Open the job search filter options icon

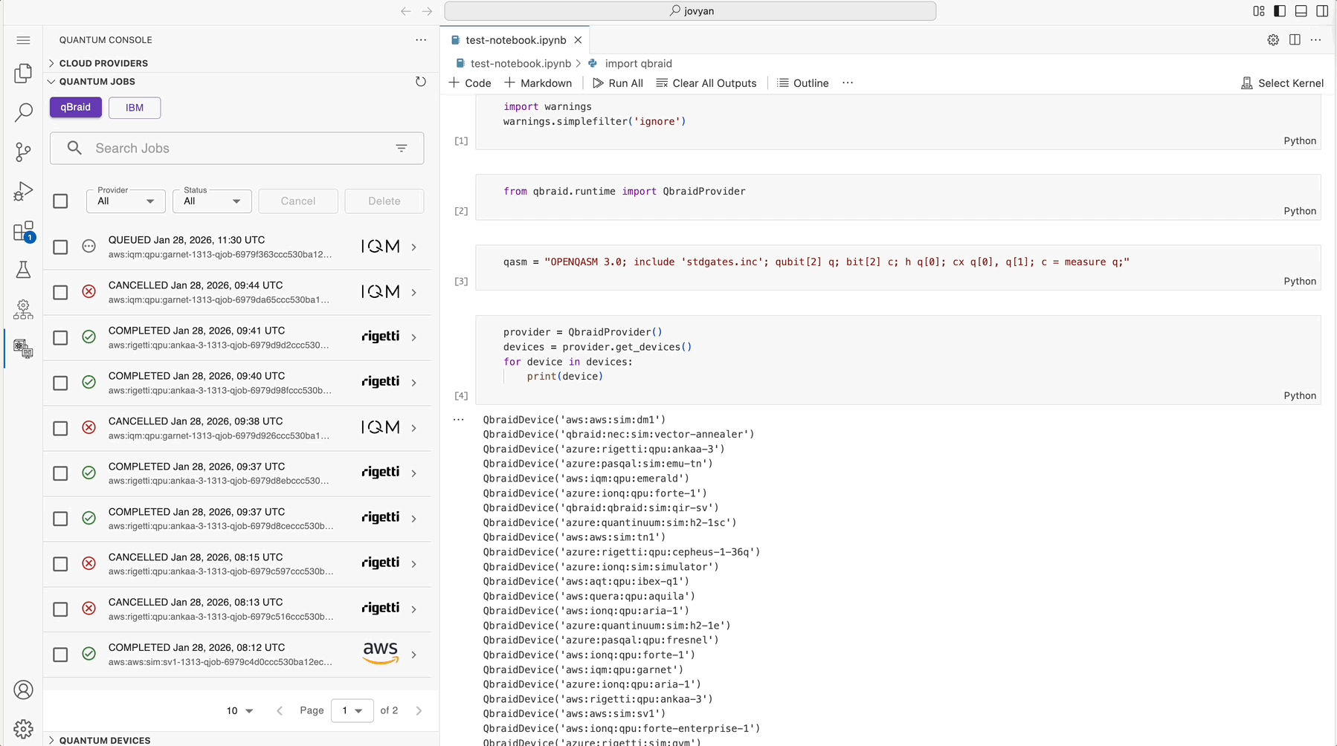(x=402, y=149)
